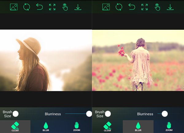Image resolution: width=184 pixels, height=133 pixels.
Task: Open the image gallery icon in right screen
Action: pyautogui.click(x=106, y=7)
